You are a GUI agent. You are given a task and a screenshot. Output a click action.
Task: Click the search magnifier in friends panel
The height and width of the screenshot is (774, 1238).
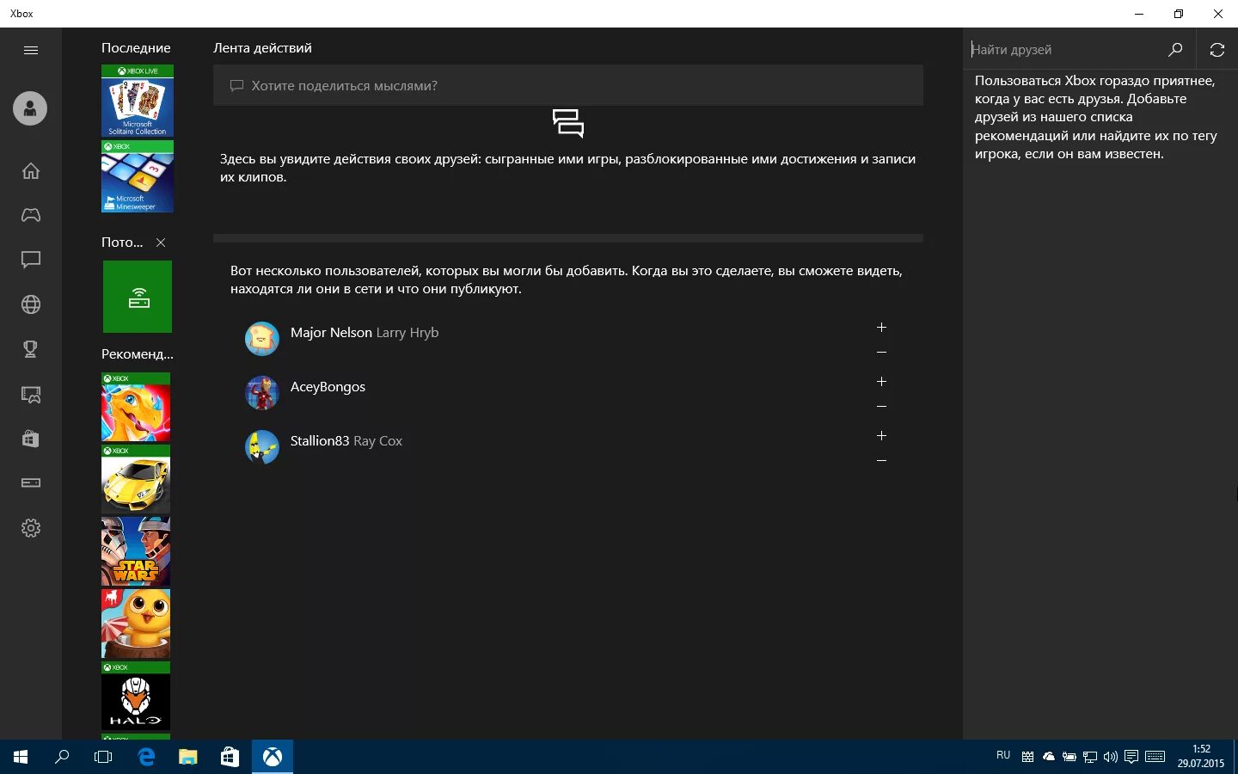pyautogui.click(x=1175, y=50)
